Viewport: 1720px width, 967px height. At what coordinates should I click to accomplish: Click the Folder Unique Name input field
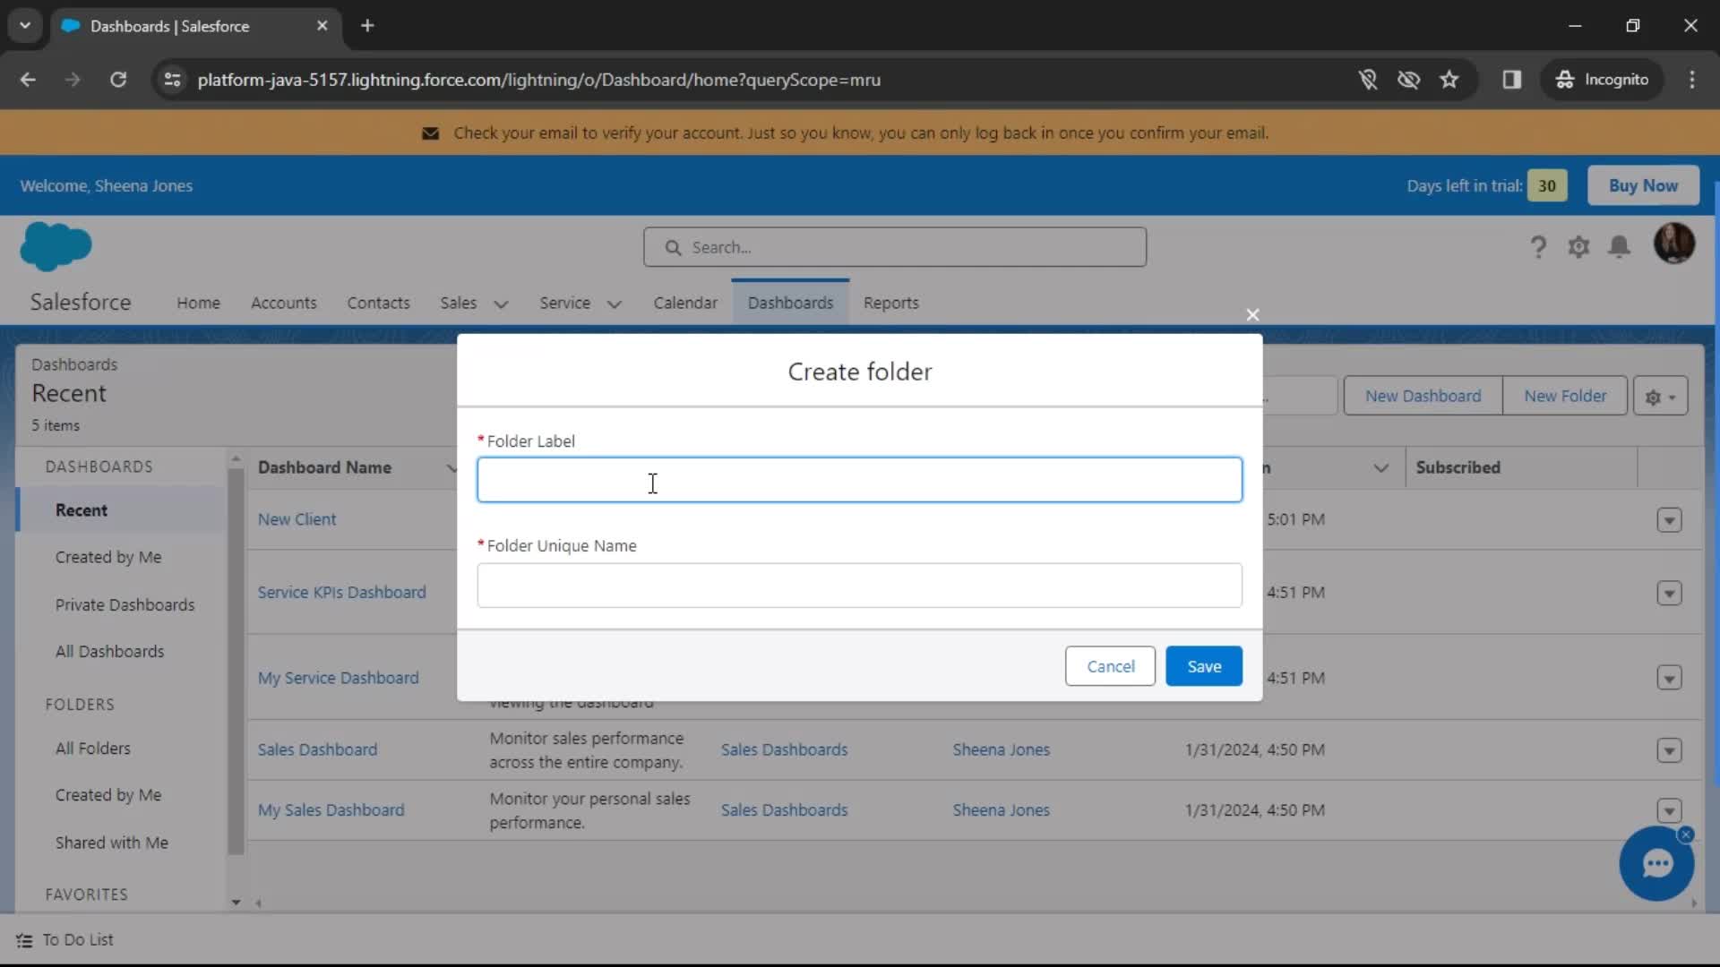[859, 586]
